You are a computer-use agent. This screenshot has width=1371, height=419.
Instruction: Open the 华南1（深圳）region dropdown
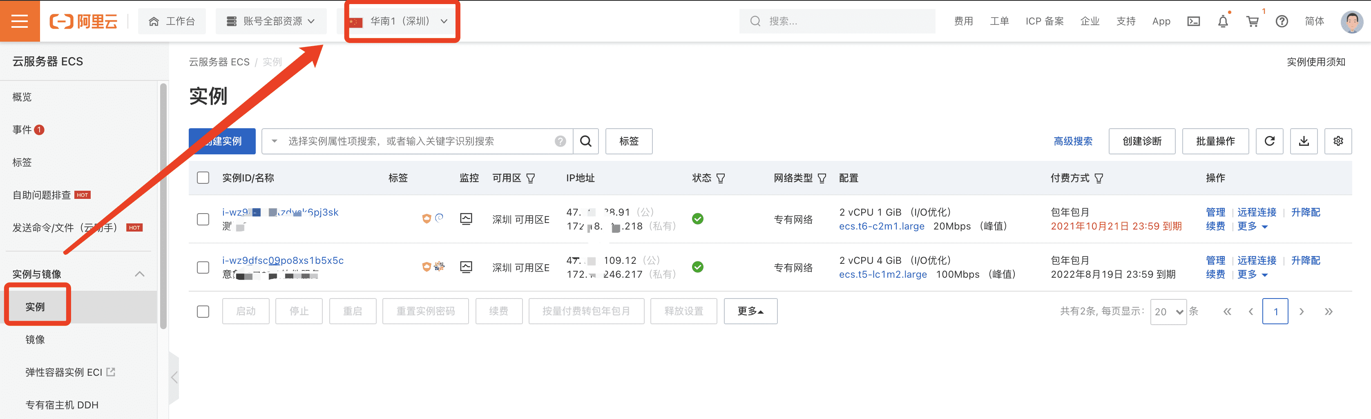pos(402,21)
